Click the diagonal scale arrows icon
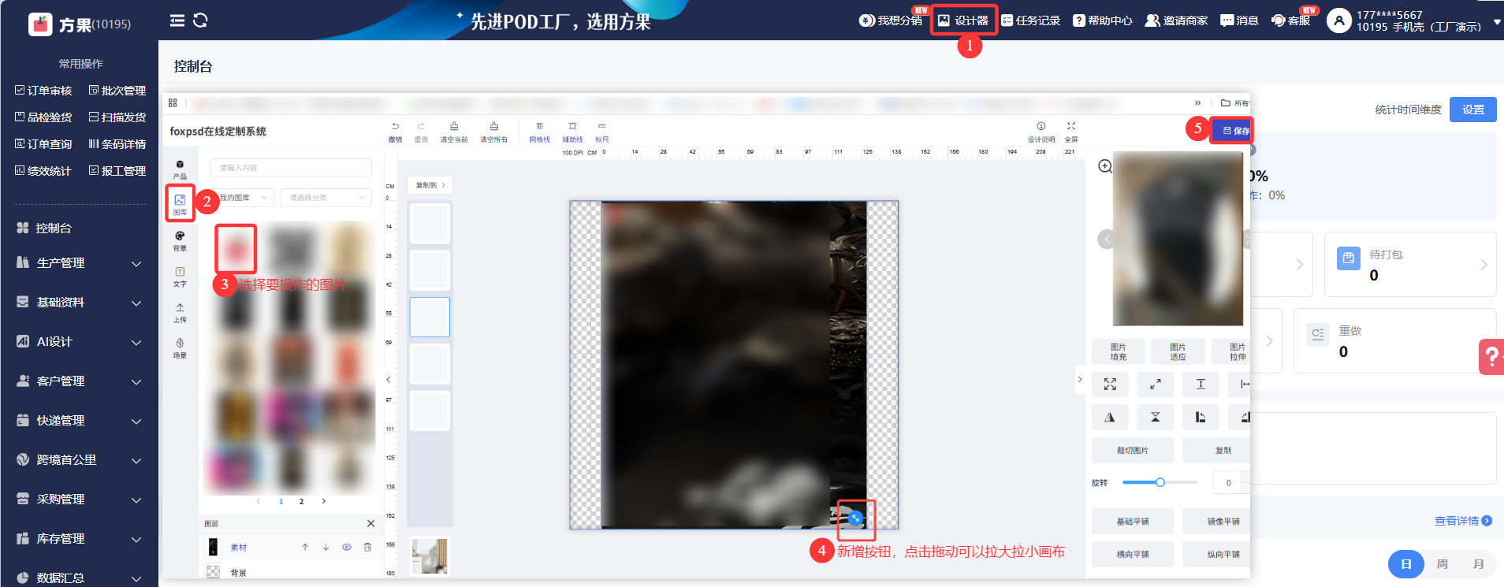1504x587 pixels. [1155, 384]
